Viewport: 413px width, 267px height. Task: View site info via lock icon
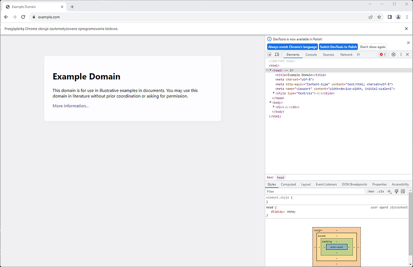(x=34, y=17)
